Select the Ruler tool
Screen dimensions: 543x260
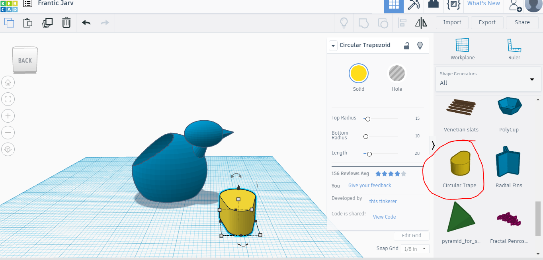pos(514,49)
